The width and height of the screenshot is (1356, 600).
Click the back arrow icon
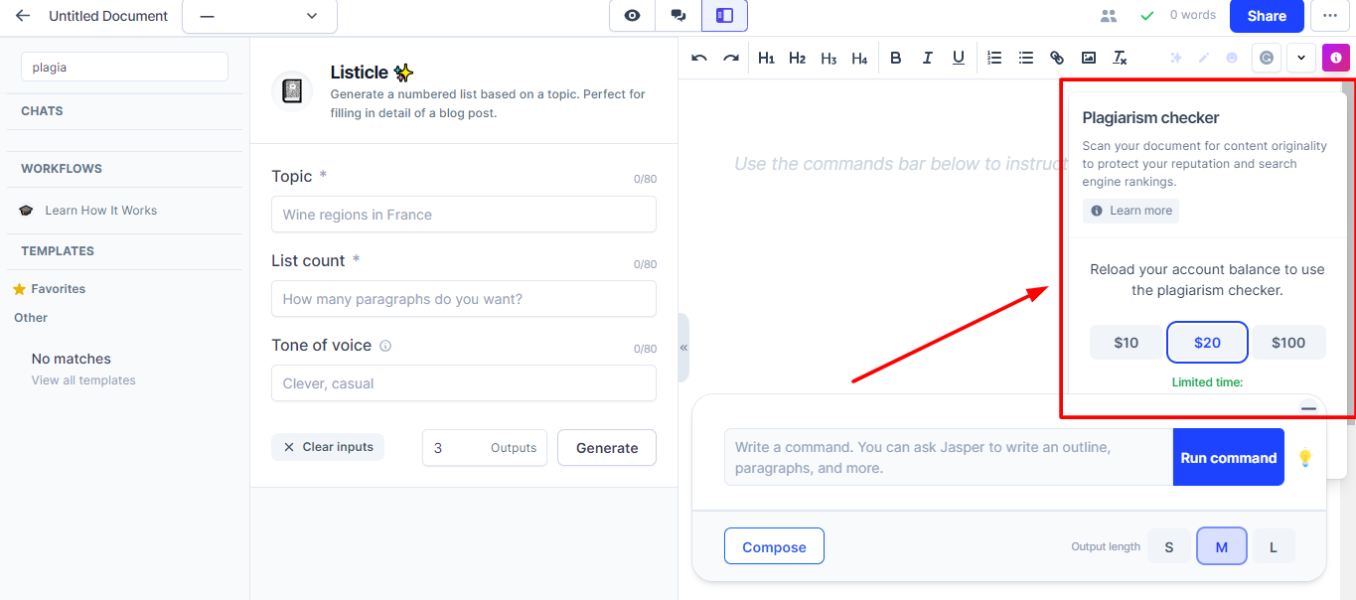point(23,16)
